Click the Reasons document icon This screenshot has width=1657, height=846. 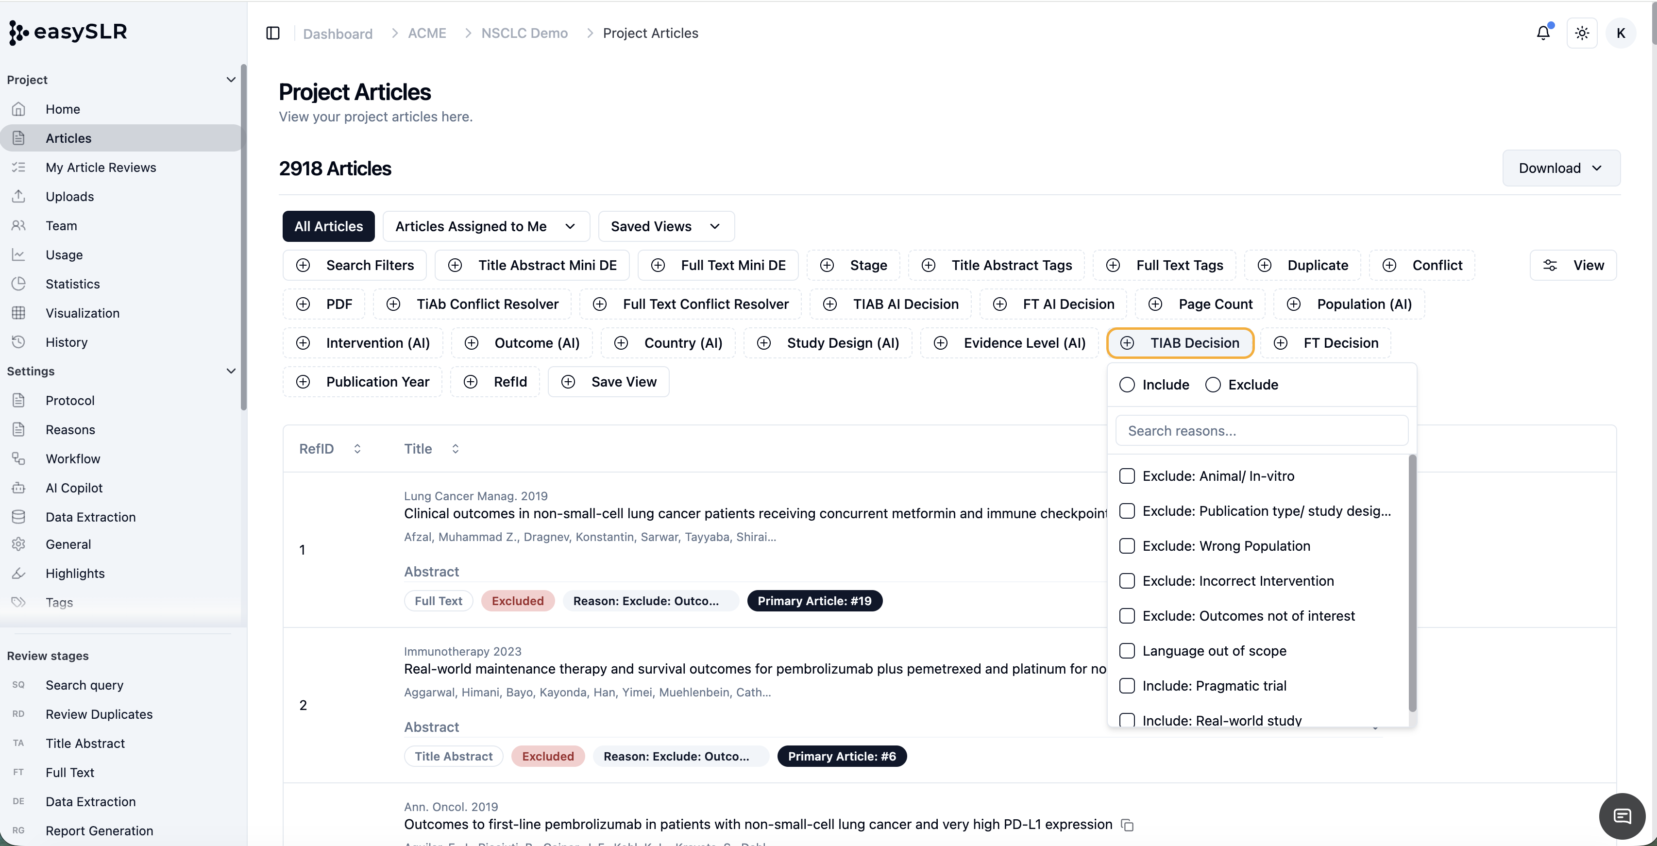(x=18, y=430)
